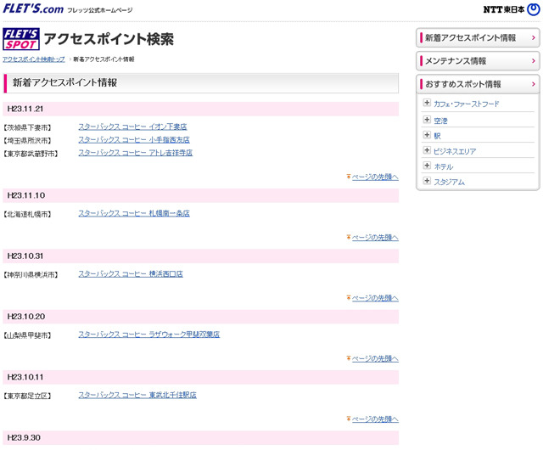Expand the ビジネスエリア category
The width and height of the screenshot is (543, 450).
click(x=427, y=150)
